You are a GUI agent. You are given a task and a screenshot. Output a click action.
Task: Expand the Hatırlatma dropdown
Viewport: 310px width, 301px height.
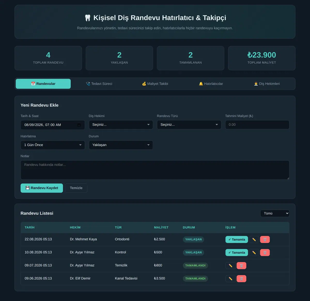click(53, 145)
